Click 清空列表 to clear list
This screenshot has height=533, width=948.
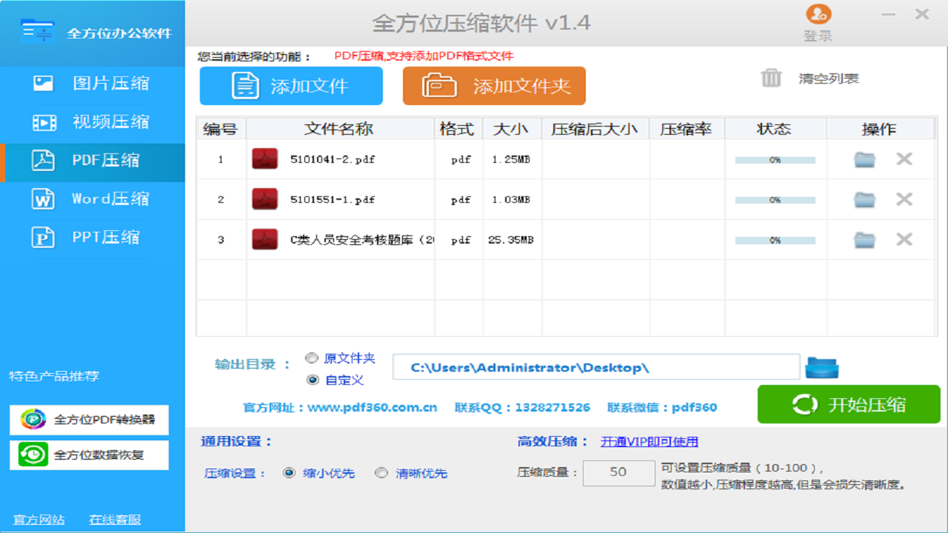pyautogui.click(x=829, y=78)
